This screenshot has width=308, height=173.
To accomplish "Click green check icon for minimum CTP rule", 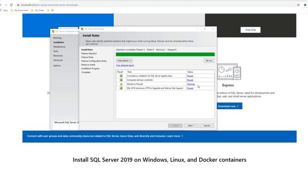I will click(x=121, y=88).
